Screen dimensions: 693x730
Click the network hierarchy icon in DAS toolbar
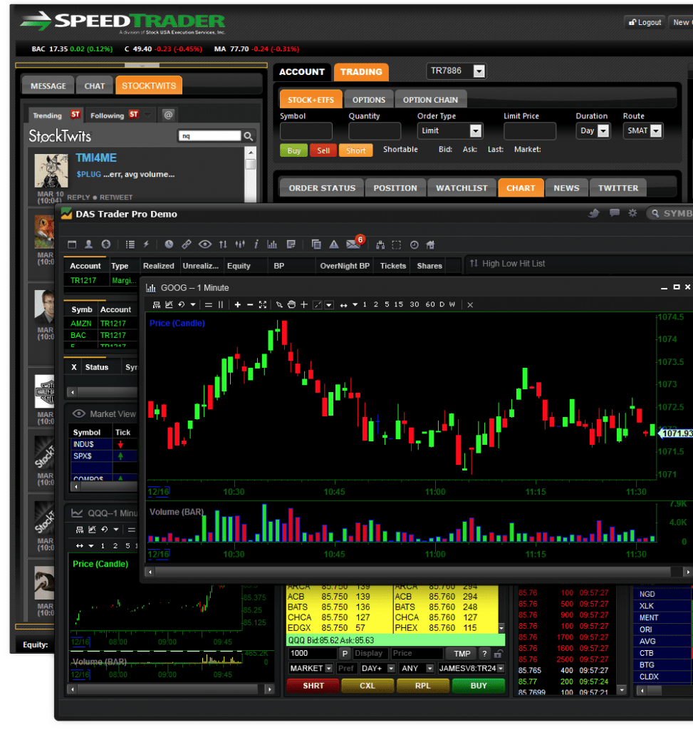380,245
